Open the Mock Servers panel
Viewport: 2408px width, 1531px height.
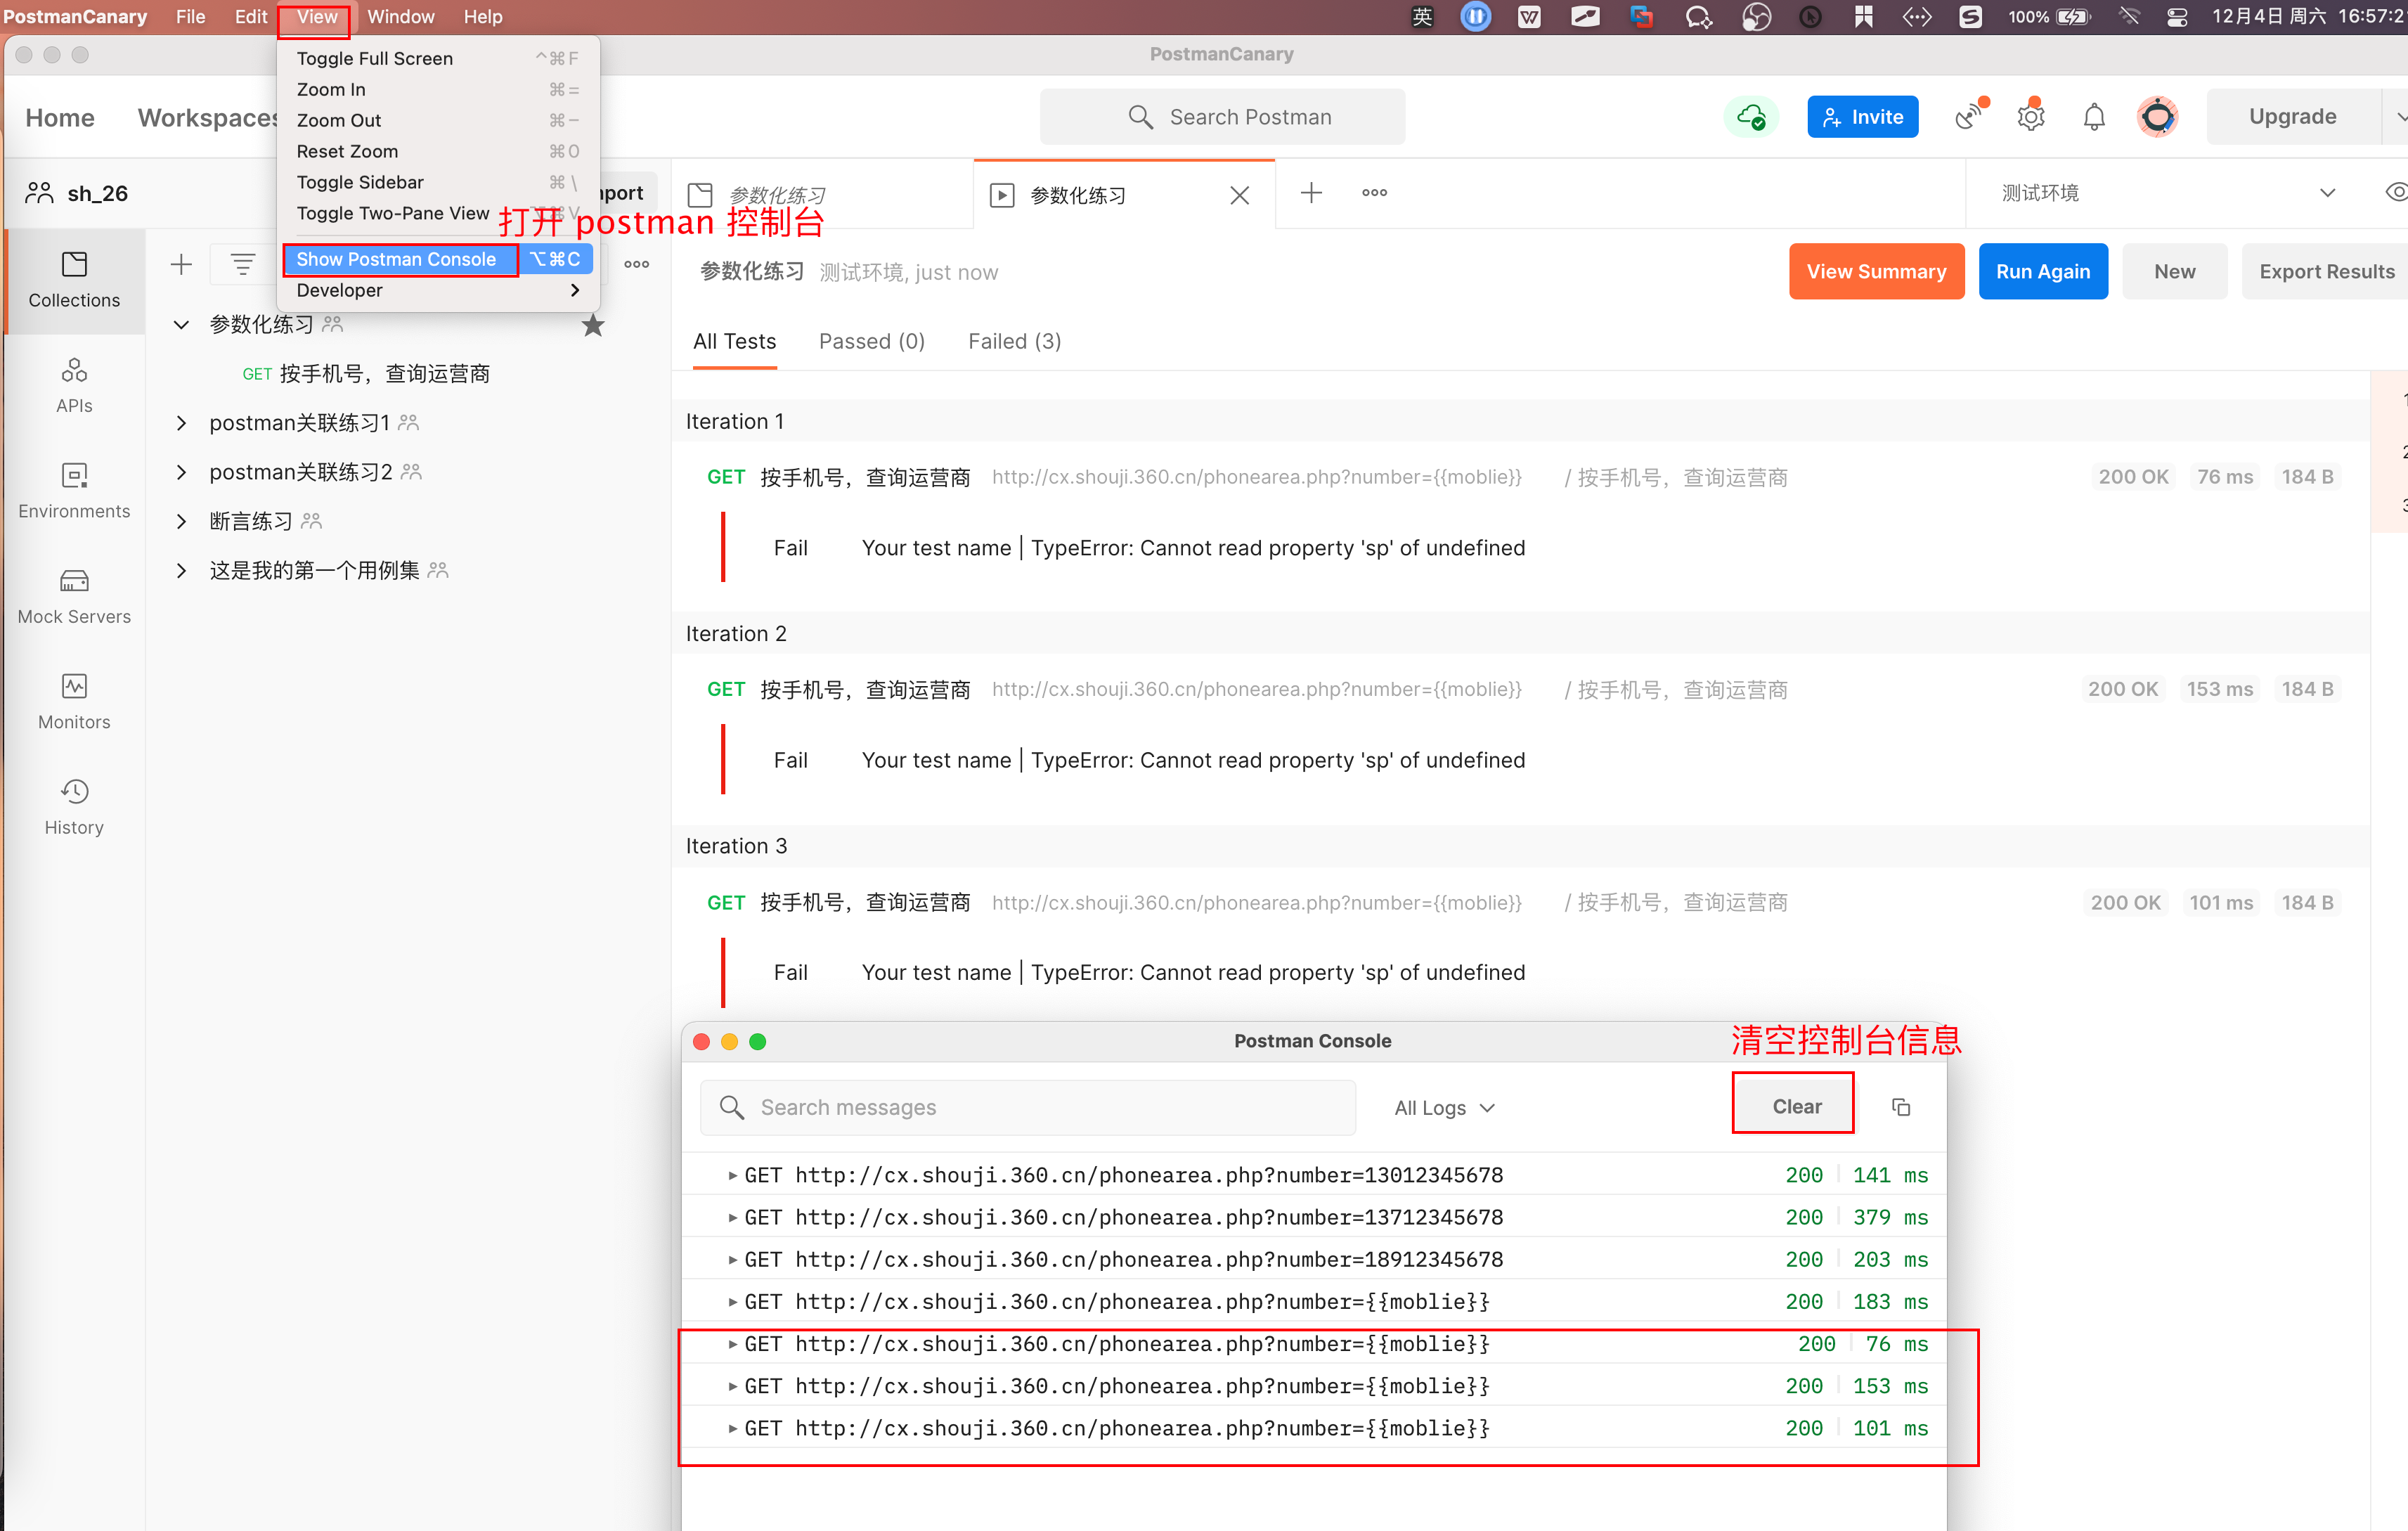coord(74,596)
